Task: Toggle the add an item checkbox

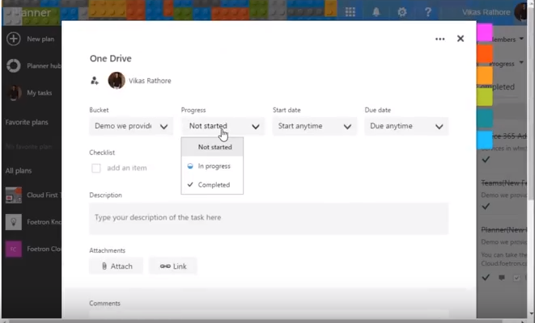Action: tap(96, 168)
